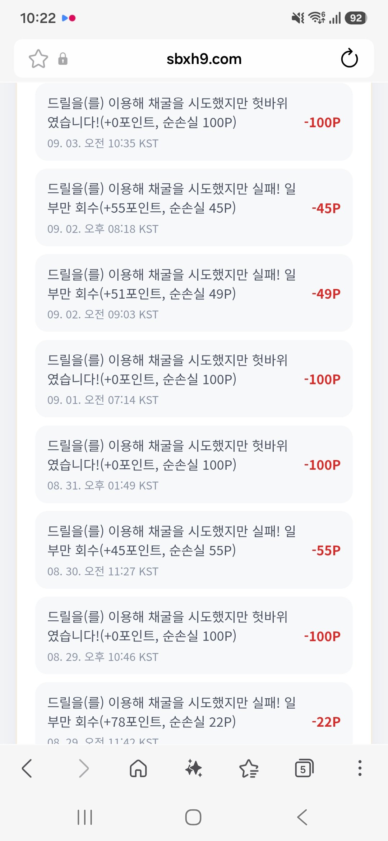The width and height of the screenshot is (388, 841).
Task: Open the three-dot browser menu
Action: click(360, 768)
